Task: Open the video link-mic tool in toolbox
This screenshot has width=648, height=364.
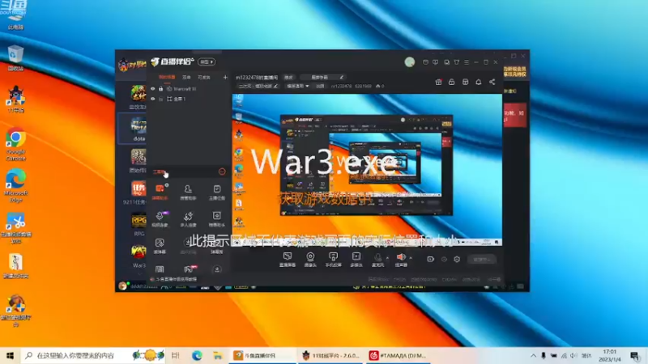Action: click(160, 218)
